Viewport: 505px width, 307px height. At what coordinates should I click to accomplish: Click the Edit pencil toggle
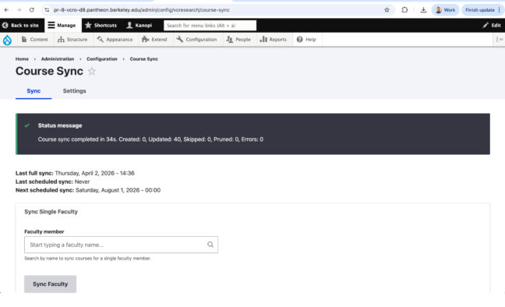(492, 25)
